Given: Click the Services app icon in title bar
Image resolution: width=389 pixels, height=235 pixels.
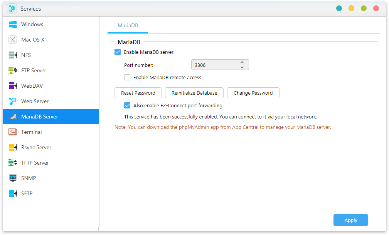Looking at the screenshot, I should [12, 9].
